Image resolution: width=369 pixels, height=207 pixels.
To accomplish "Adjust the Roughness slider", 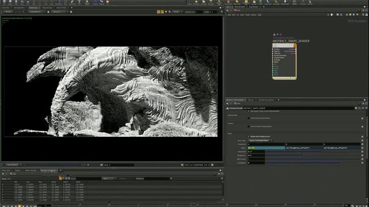I will (x=313, y=155).
